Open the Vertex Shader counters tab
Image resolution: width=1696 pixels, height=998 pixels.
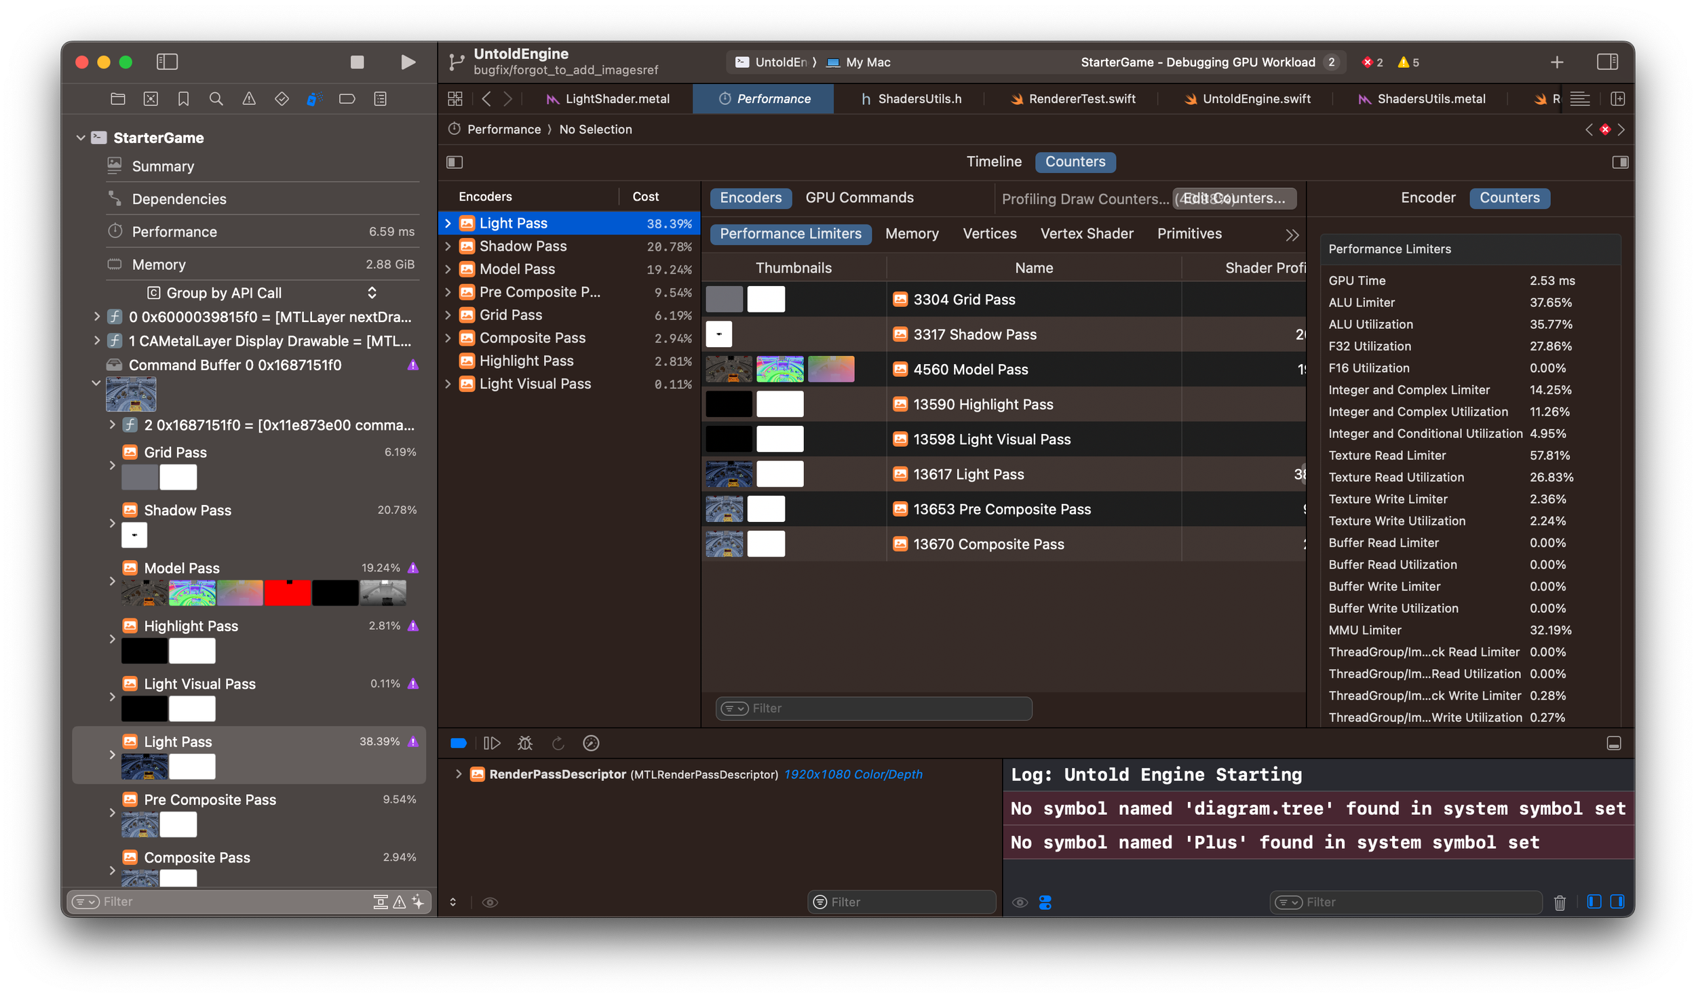[1087, 233]
